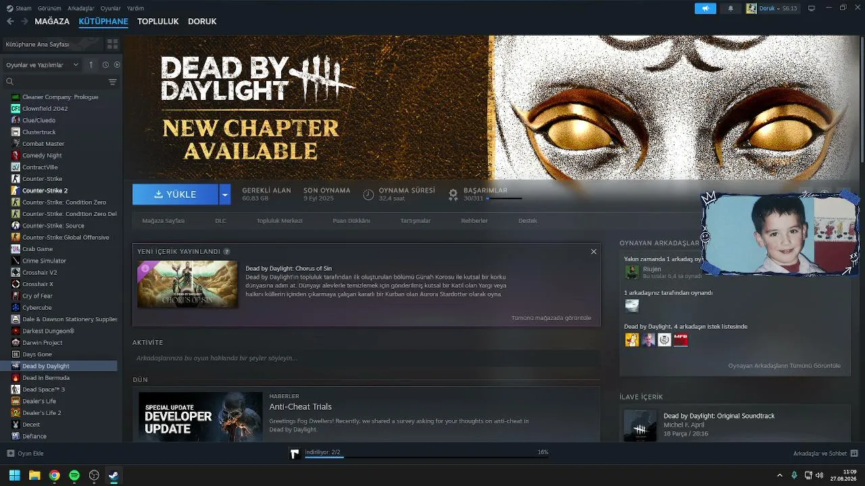Image resolution: width=865 pixels, height=486 pixels.
Task: Click Tümünü mağazada görüntüle link
Action: (x=551, y=318)
